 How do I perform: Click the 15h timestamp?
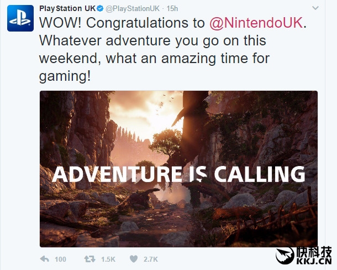pyautogui.click(x=172, y=9)
